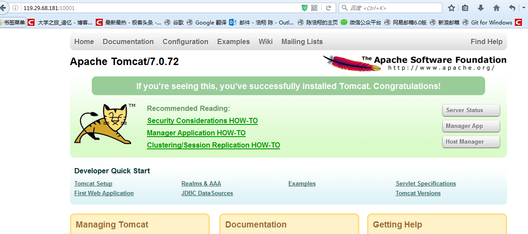Open the 网易邮箱6.0版 bookmark
This screenshot has width=528, height=234.
click(x=405, y=22)
